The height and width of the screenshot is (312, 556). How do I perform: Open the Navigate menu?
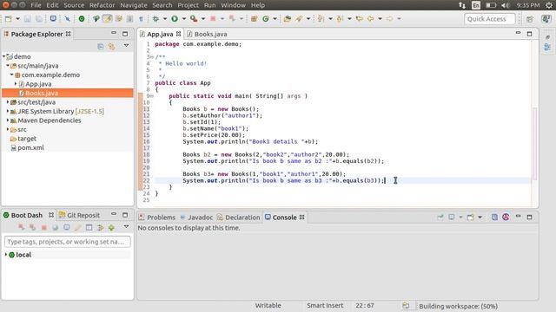133,5
